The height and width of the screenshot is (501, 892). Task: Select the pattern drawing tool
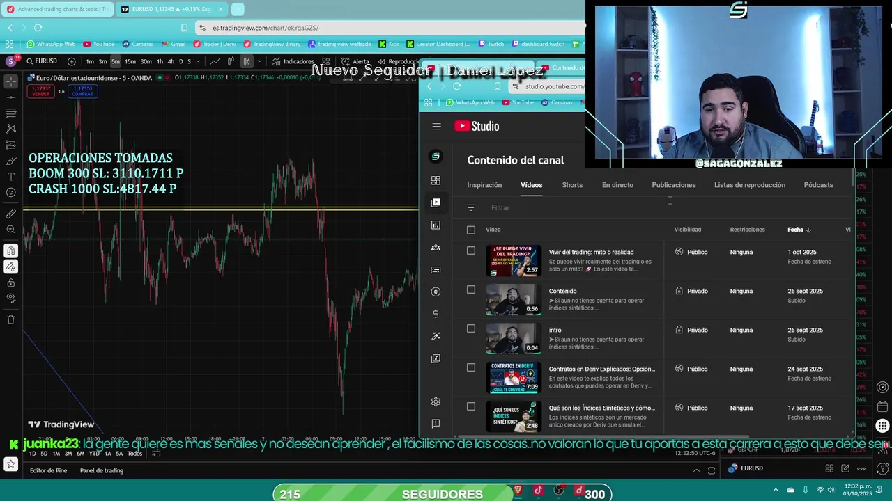(x=10, y=129)
